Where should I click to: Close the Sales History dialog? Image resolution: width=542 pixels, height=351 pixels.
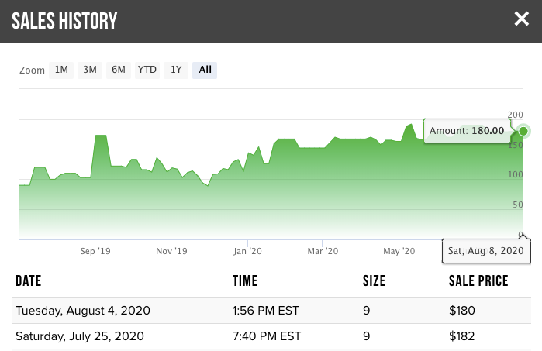pyautogui.click(x=521, y=19)
